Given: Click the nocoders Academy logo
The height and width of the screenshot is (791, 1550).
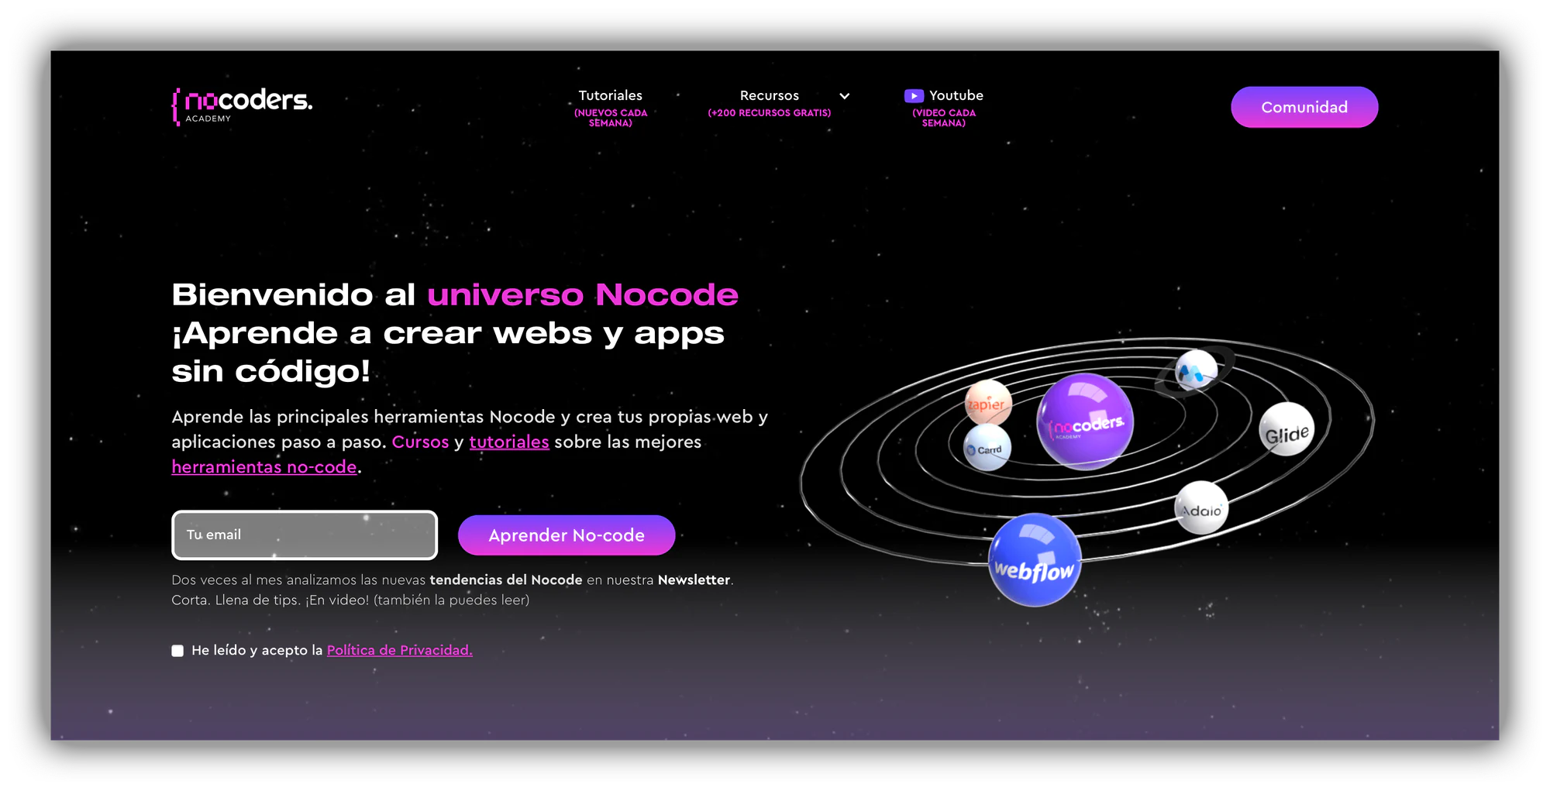Looking at the screenshot, I should [x=242, y=106].
